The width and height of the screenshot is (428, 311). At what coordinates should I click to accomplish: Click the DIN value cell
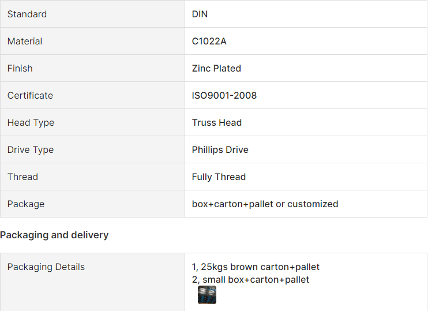click(x=200, y=14)
